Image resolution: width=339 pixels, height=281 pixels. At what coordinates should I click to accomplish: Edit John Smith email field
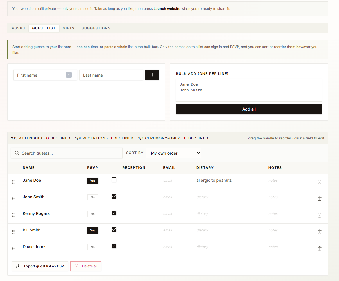168,197
